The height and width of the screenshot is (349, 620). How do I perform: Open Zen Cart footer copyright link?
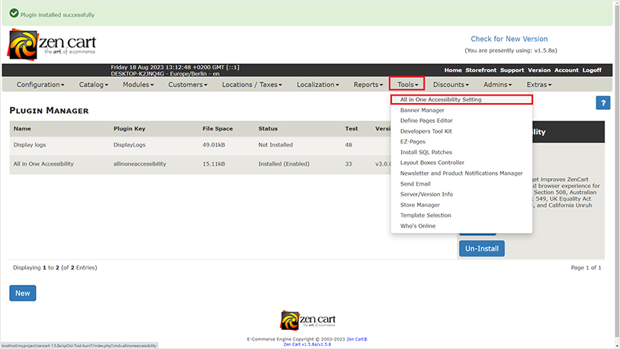click(357, 339)
